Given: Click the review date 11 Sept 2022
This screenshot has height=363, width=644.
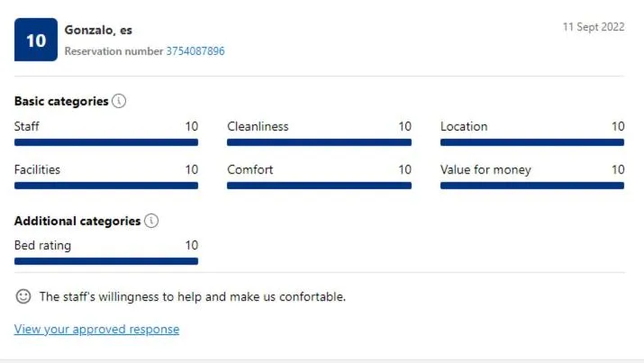Looking at the screenshot, I should click(593, 27).
